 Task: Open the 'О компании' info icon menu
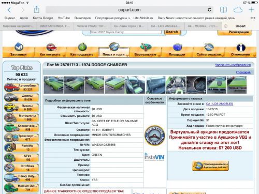pyautogui.click(x=240, y=50)
